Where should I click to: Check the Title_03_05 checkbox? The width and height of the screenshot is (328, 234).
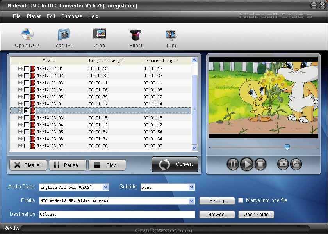(27, 132)
